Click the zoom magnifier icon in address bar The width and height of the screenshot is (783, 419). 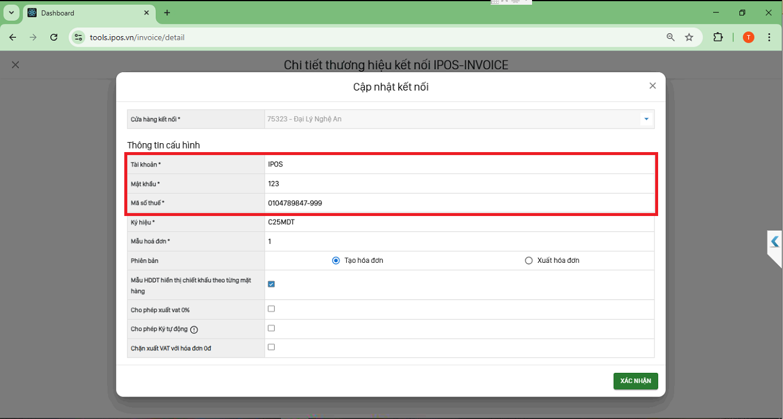(671, 37)
